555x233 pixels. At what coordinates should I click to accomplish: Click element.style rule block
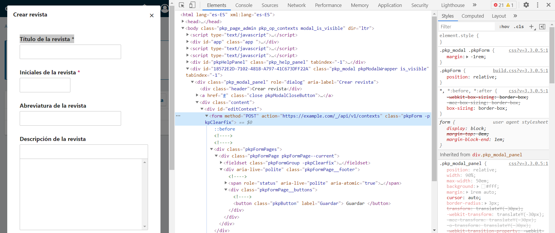[494, 38]
